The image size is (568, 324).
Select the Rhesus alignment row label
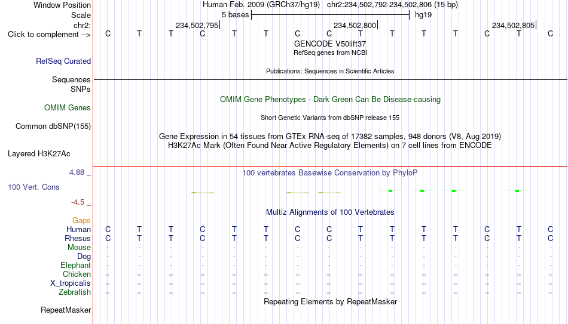click(x=78, y=238)
